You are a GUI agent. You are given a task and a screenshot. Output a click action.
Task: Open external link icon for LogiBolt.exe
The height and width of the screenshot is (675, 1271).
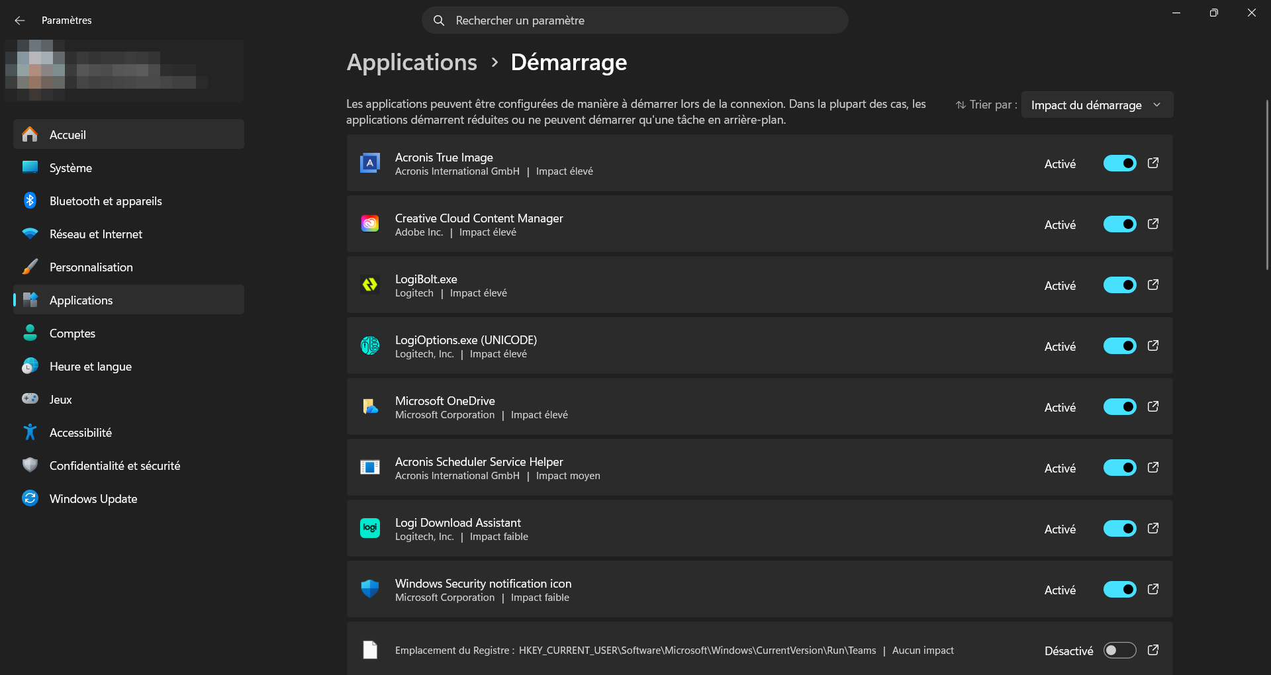(1153, 285)
